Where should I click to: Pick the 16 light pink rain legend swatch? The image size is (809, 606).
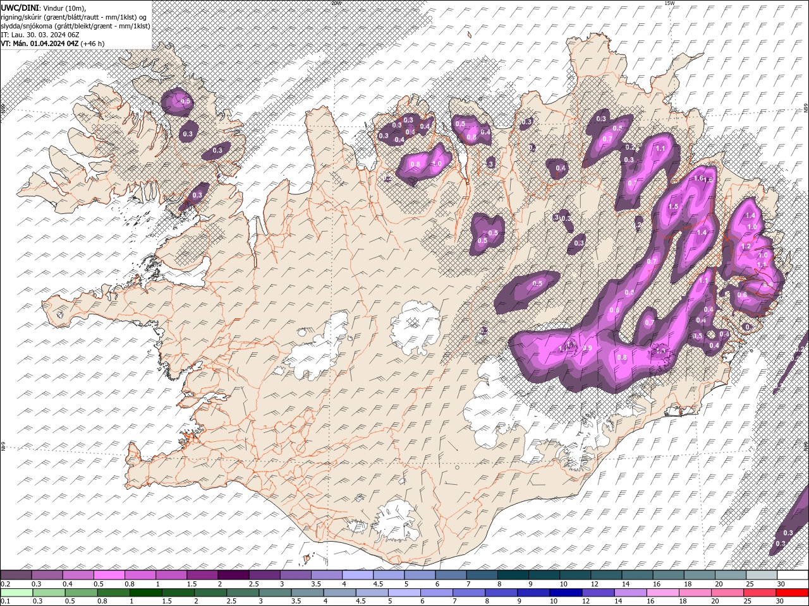point(662,593)
